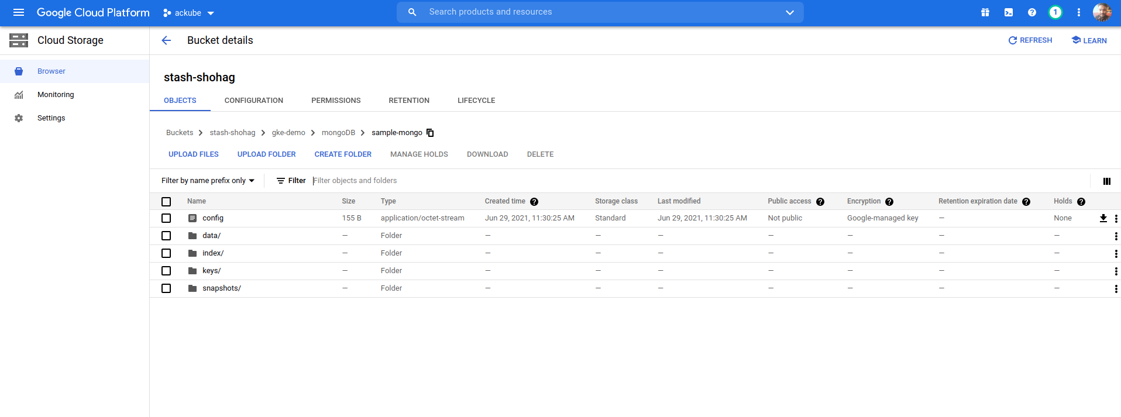Toggle the select-all header checkbox
Viewport: 1121px width, 417px height.
coord(166,202)
